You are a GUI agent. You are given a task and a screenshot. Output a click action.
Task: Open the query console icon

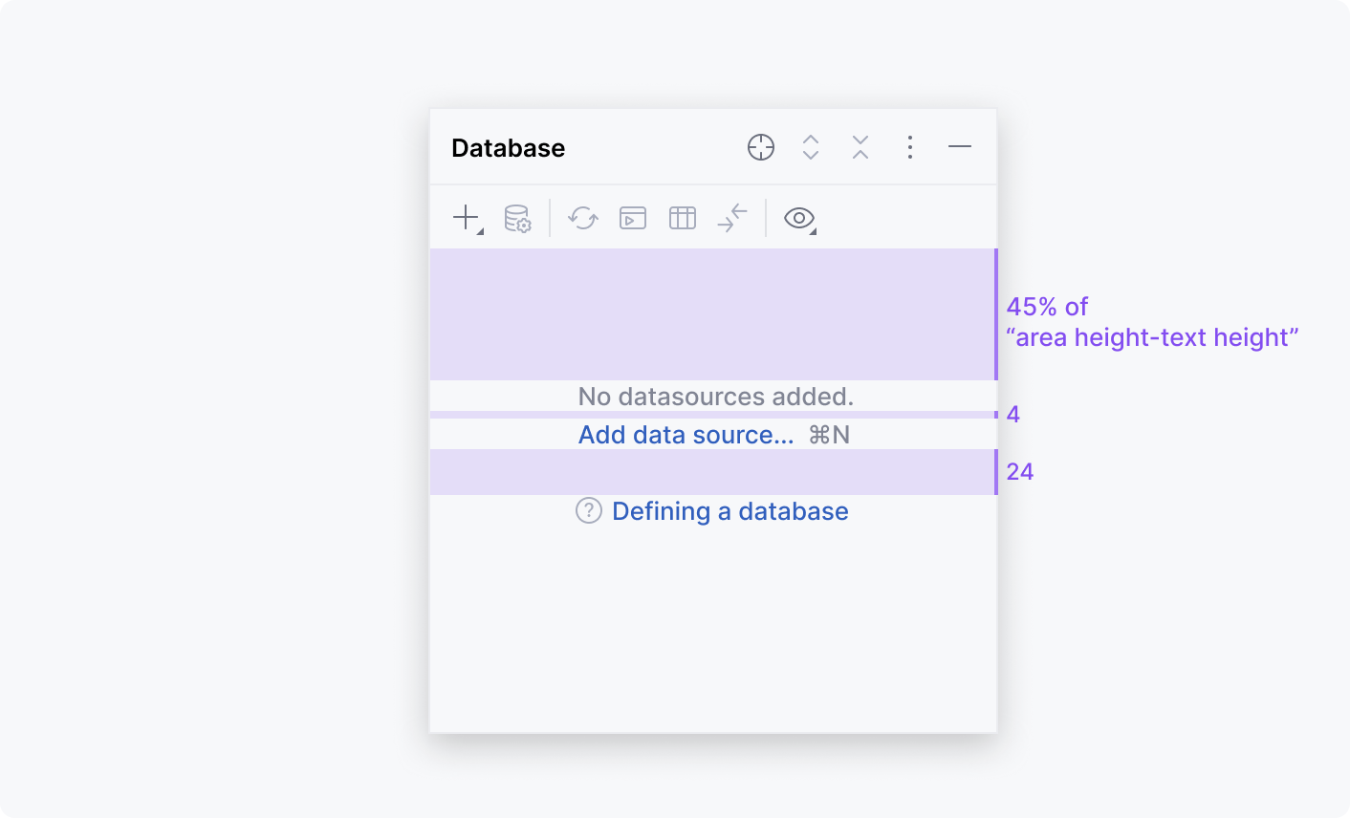633,219
